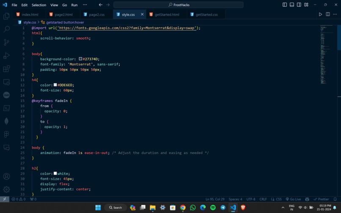Open Telegram from the taskbar
Screen dimensions: 341x213
(223, 208)
